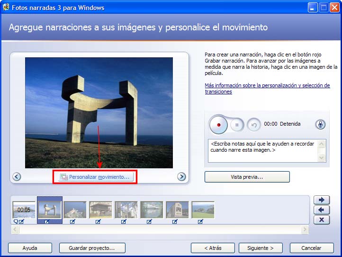
Task: Open microphone configuration wizard icon
Action: (x=320, y=124)
